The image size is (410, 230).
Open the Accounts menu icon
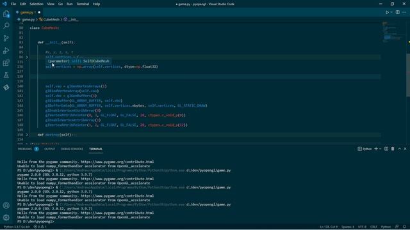click(6, 205)
